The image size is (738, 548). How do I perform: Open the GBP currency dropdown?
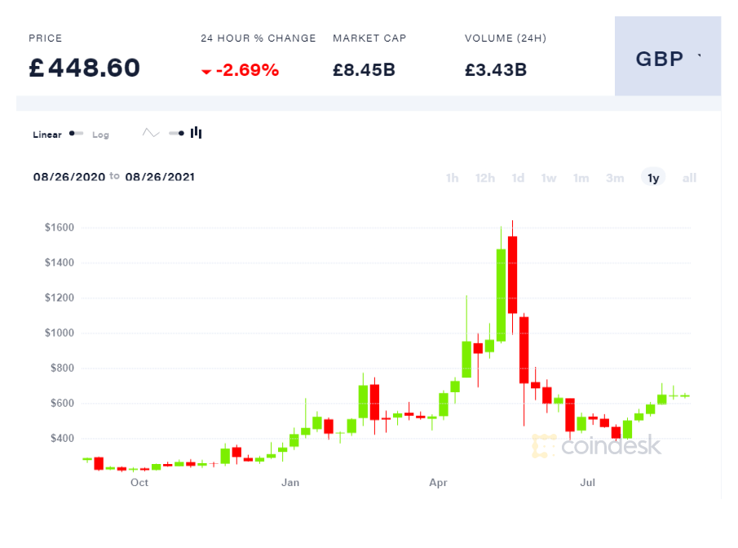[667, 56]
